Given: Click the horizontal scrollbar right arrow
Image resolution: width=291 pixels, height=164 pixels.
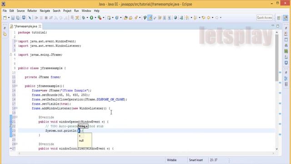Looking at the screenshot, I should [273, 154].
